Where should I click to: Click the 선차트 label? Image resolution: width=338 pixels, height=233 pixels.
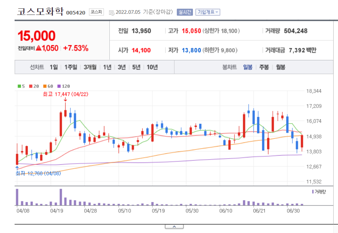pyautogui.click(x=37, y=67)
